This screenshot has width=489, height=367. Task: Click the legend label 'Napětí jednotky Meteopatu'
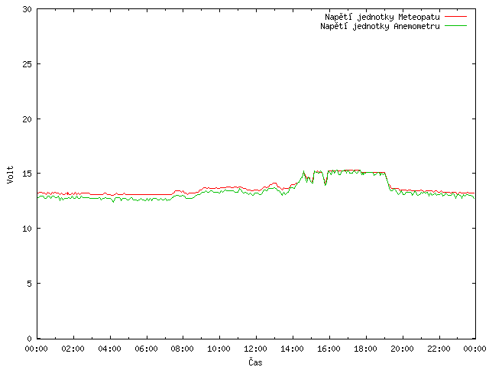pos(382,17)
